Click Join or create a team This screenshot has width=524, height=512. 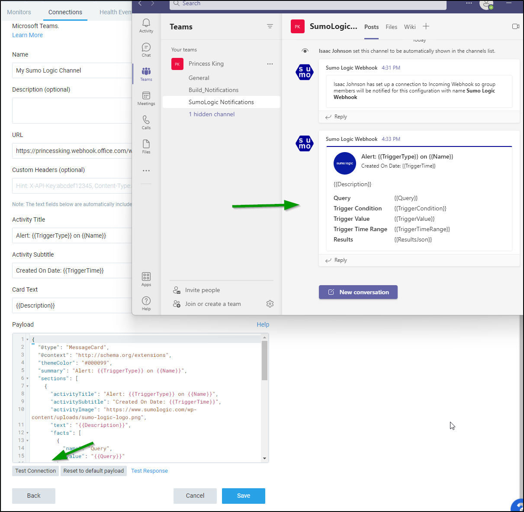[x=207, y=304]
